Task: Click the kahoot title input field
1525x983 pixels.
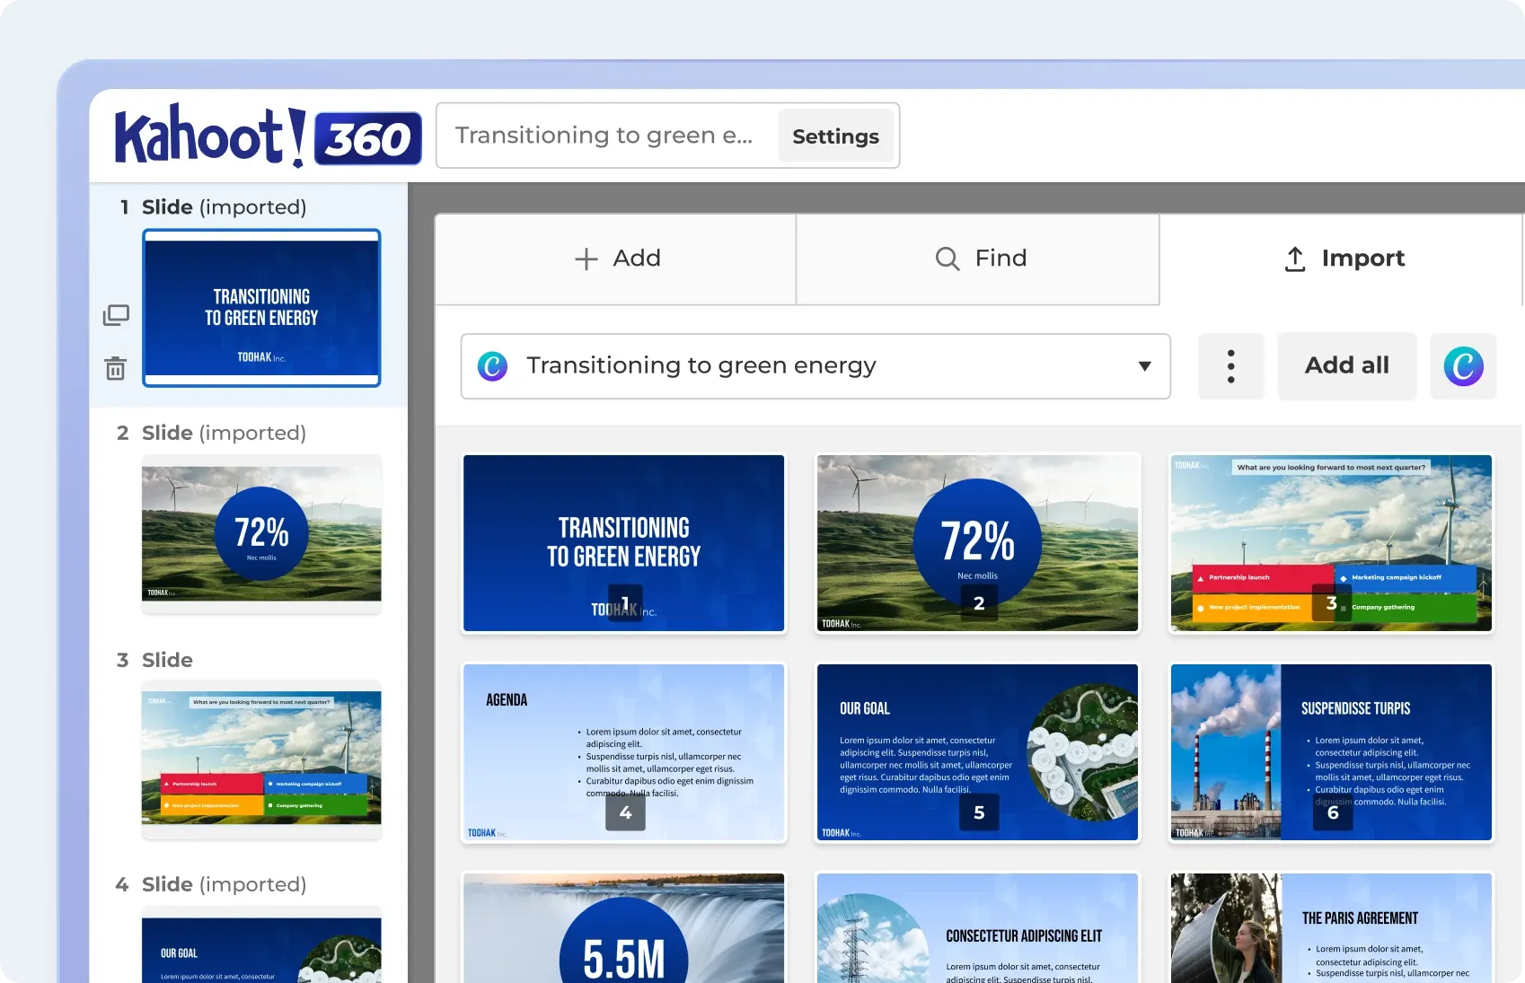Action: coord(608,136)
